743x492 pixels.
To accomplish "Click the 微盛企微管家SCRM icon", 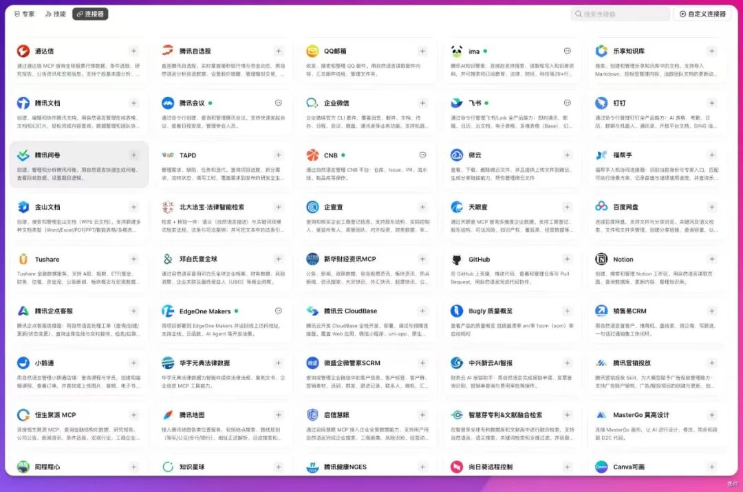I will (x=312, y=363).
